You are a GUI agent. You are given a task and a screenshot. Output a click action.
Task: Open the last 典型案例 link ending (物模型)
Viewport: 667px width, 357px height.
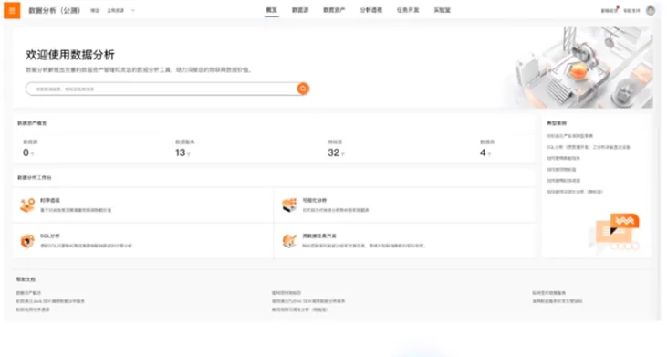(x=575, y=192)
